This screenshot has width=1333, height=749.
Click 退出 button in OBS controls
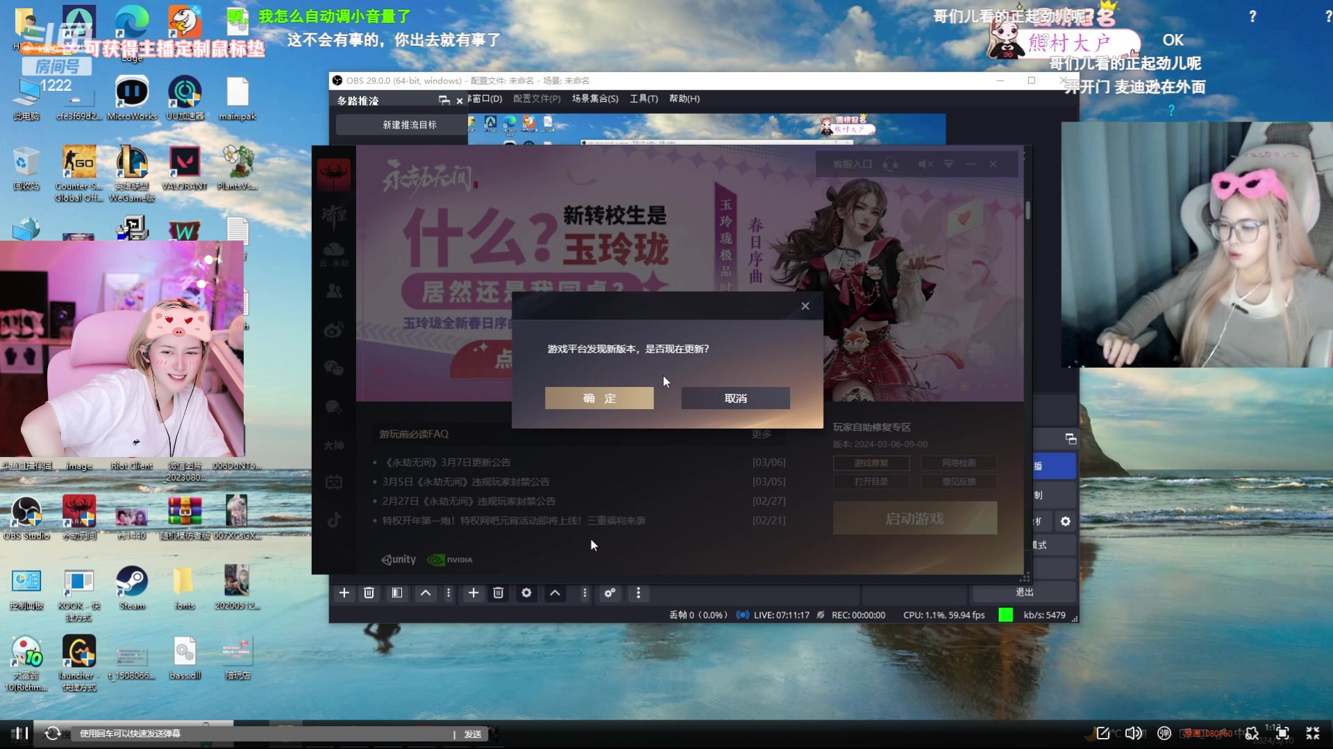click(x=1024, y=592)
